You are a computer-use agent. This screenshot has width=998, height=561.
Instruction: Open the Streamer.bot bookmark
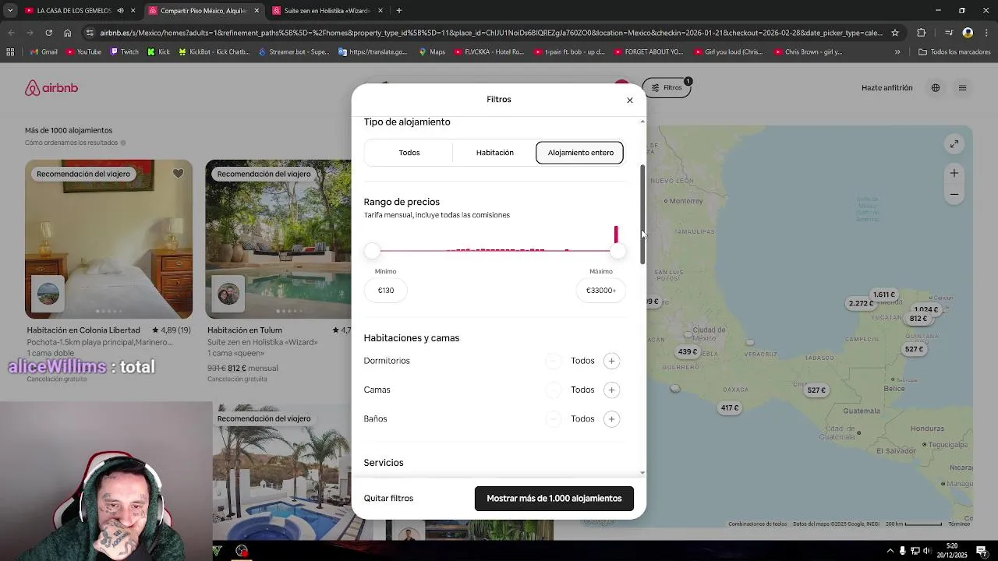293,52
